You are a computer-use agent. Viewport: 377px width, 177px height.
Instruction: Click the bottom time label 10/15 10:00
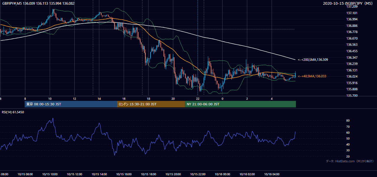click(x=50, y=174)
